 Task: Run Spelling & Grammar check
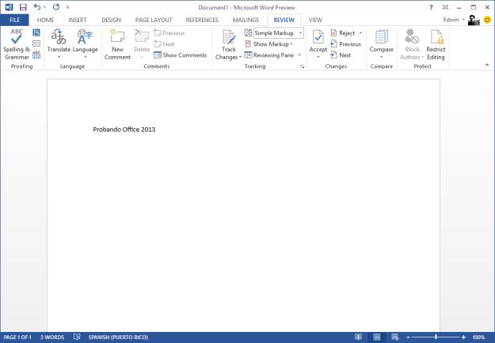tap(17, 44)
